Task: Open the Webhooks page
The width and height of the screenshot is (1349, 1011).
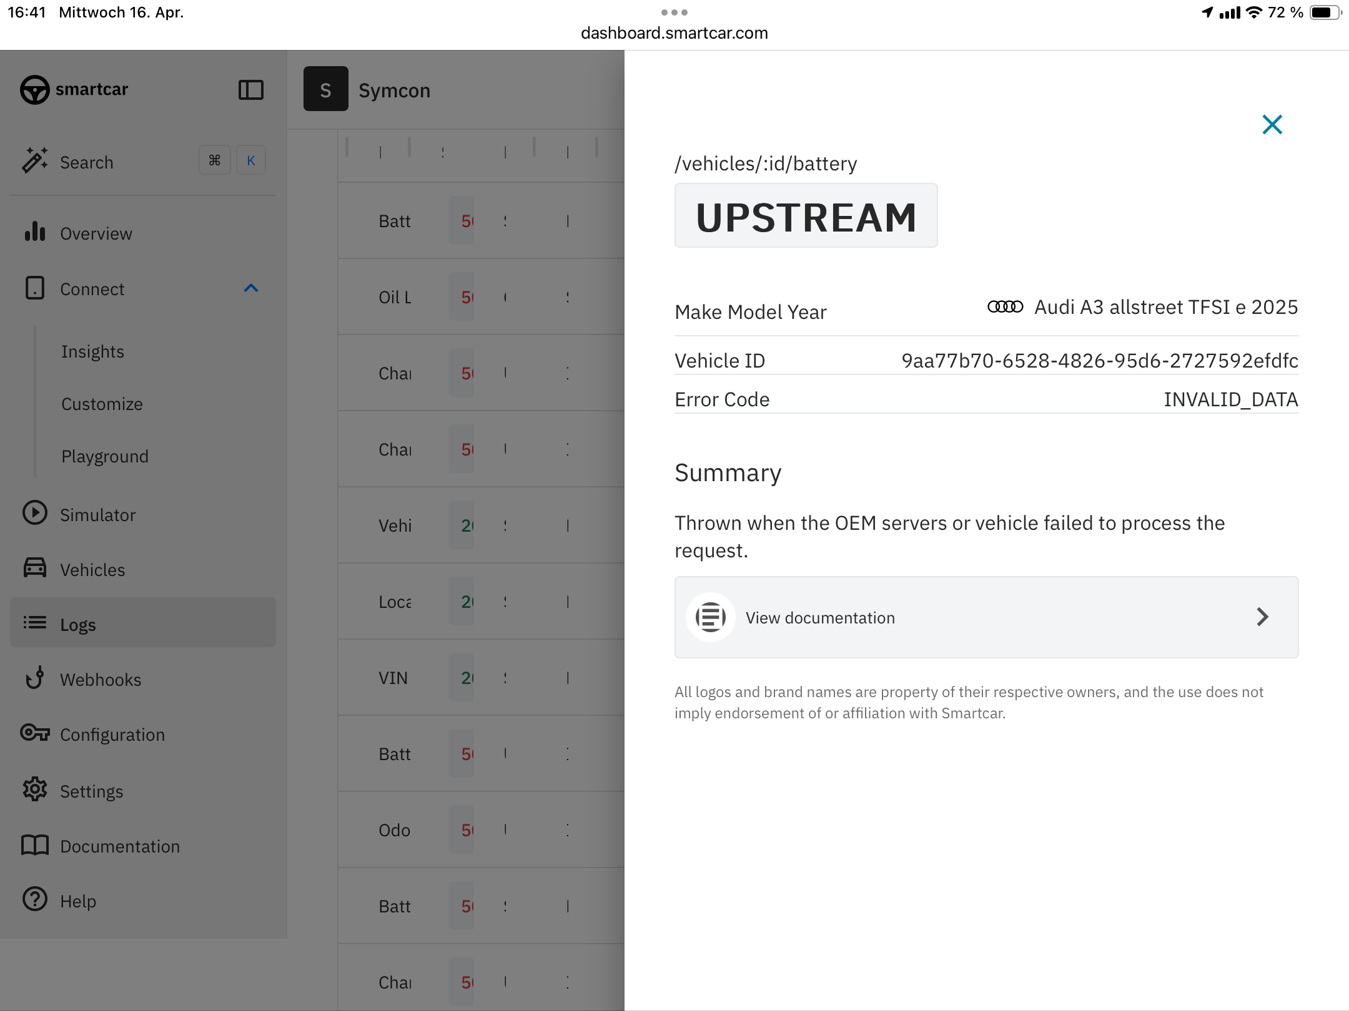Action: pos(101,680)
